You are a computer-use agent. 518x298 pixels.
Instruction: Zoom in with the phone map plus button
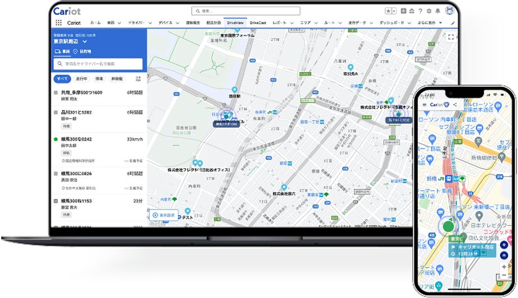pos(504,267)
